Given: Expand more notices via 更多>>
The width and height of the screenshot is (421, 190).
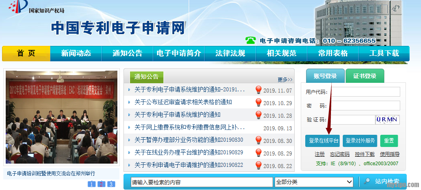Looking at the screenshot, I should (x=285, y=80).
